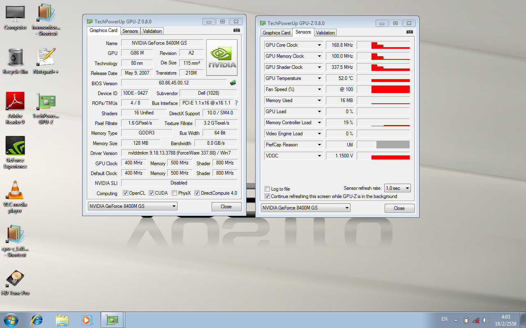Click Close button in Sensors window
Image resolution: width=526 pixels, height=328 pixels.
[399, 208]
